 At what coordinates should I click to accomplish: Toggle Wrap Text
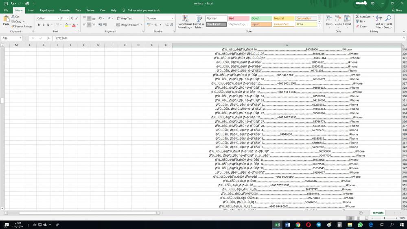click(x=124, y=18)
